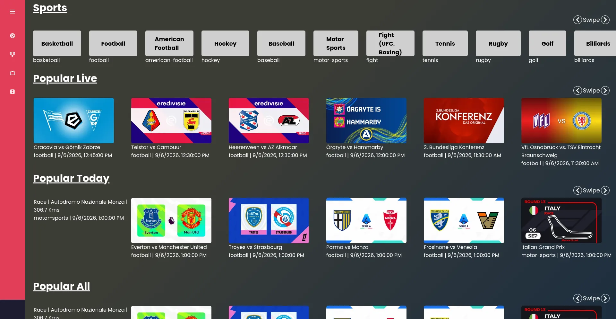Click the lowercase "american-football" caption text

169,60
